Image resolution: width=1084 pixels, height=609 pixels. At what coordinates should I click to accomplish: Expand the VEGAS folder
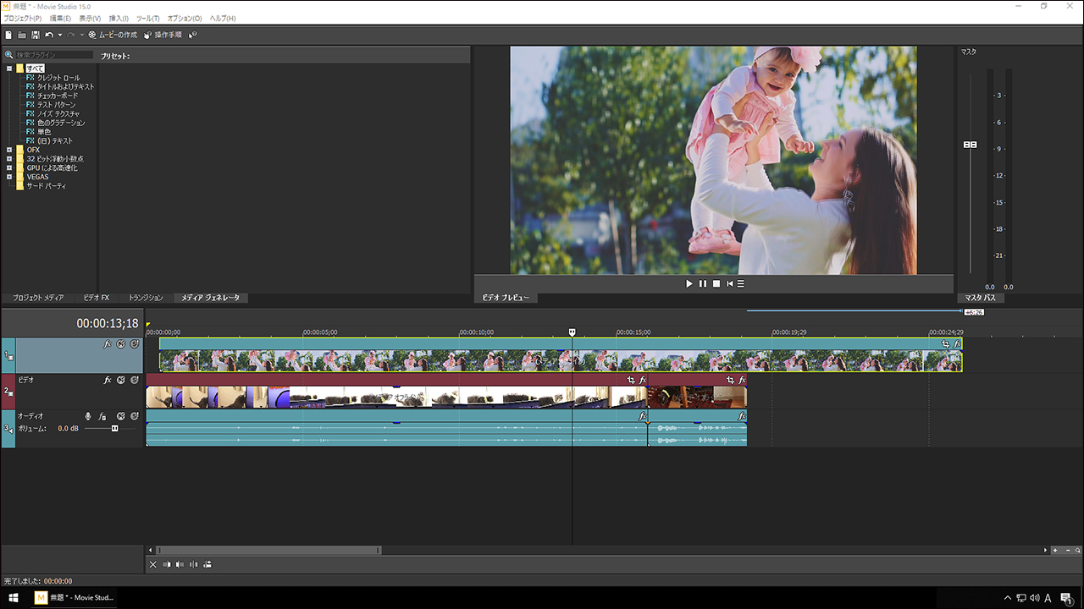[x=8, y=177]
